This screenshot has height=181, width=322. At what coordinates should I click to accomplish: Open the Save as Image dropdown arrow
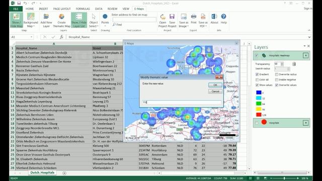[x=188, y=26]
